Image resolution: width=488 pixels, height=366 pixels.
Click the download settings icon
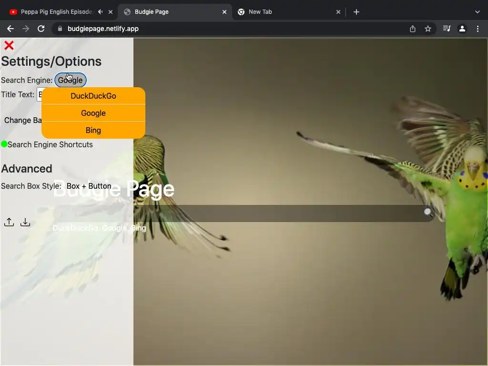tap(25, 222)
